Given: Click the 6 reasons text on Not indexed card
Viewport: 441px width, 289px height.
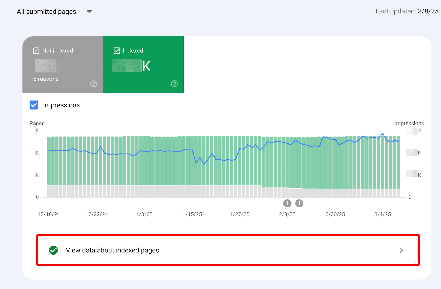Looking at the screenshot, I should click(46, 79).
